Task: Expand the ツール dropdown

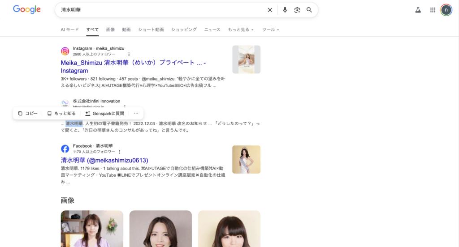Action: (x=270, y=30)
